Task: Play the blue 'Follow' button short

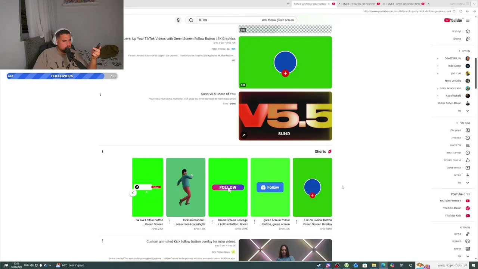Action: point(270,187)
